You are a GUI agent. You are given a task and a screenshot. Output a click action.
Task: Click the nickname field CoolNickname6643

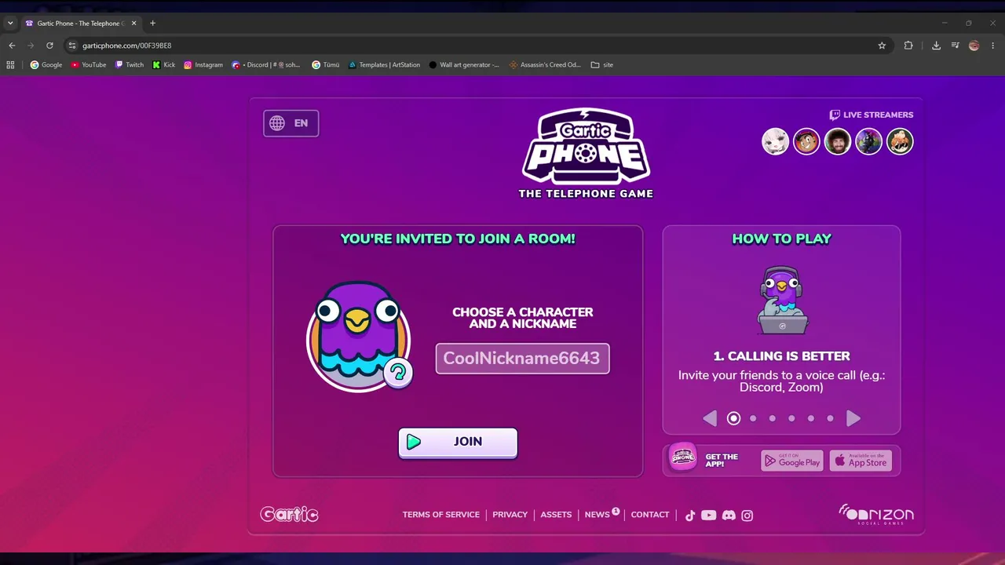(x=522, y=359)
